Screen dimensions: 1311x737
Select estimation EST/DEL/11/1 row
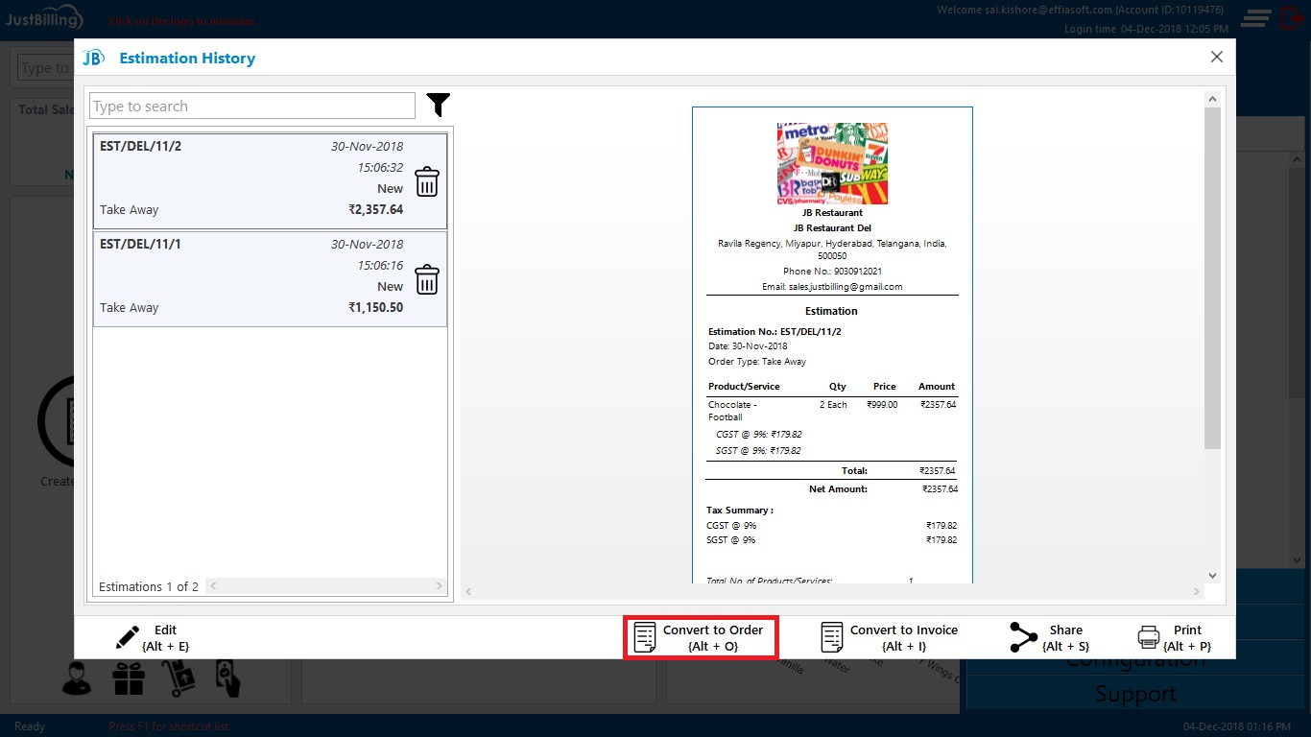coord(270,278)
